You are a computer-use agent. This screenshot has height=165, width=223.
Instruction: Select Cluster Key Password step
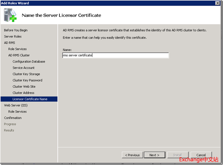28,80
